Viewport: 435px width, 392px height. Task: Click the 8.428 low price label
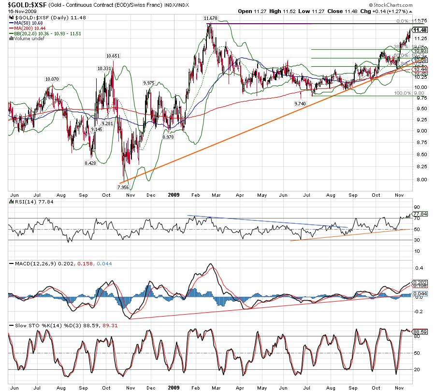[x=90, y=163]
